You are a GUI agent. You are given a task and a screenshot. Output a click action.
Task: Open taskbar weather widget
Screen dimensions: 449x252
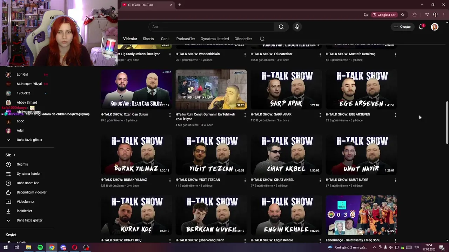(347, 247)
